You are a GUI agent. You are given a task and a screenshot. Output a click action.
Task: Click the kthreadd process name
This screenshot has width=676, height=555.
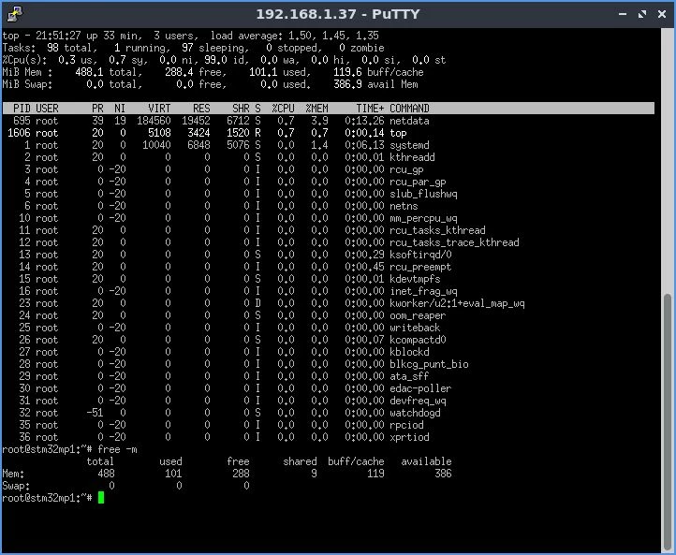tap(412, 157)
